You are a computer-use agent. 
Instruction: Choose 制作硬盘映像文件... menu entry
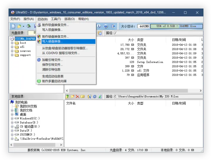pyautogui.click(x=66, y=36)
